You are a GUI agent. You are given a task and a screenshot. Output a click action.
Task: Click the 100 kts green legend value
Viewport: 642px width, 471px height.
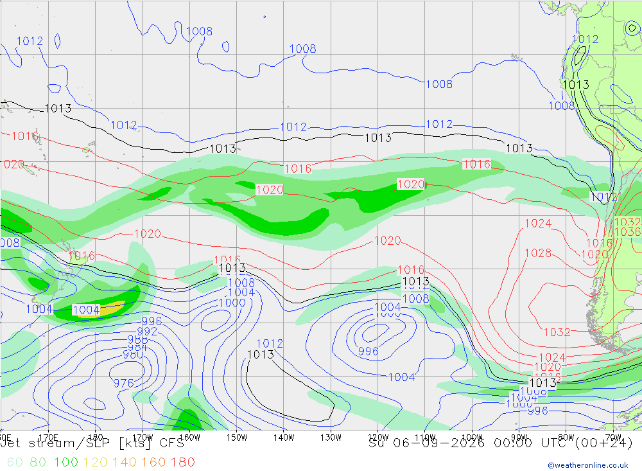point(66,462)
